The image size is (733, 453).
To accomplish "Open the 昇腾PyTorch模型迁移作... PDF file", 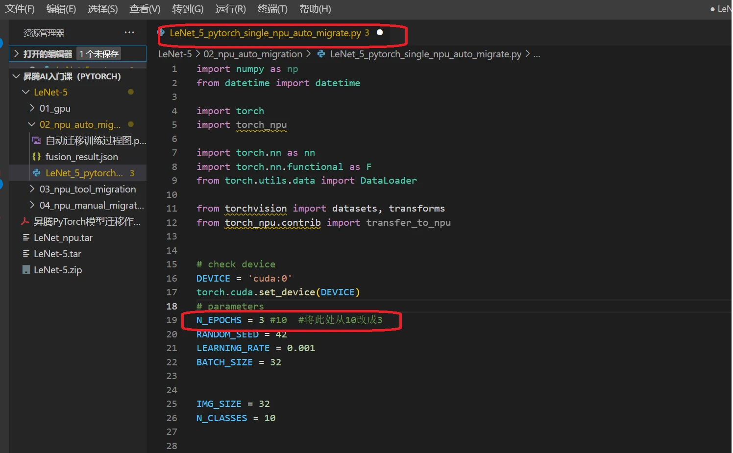I will point(87,221).
